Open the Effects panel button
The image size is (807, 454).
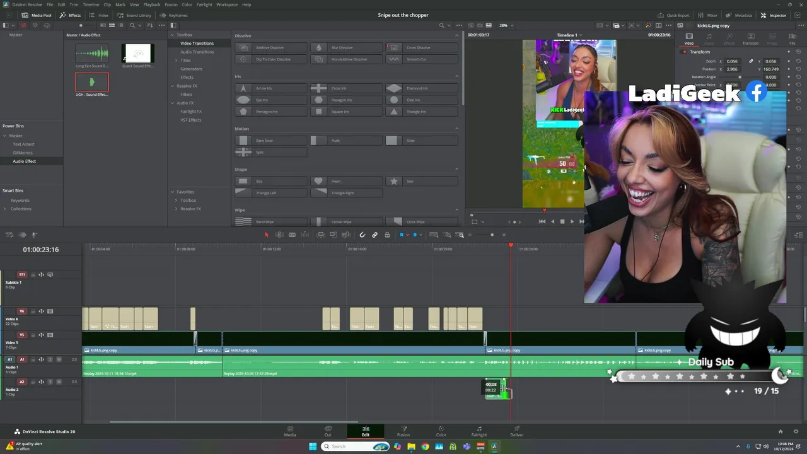71,15
